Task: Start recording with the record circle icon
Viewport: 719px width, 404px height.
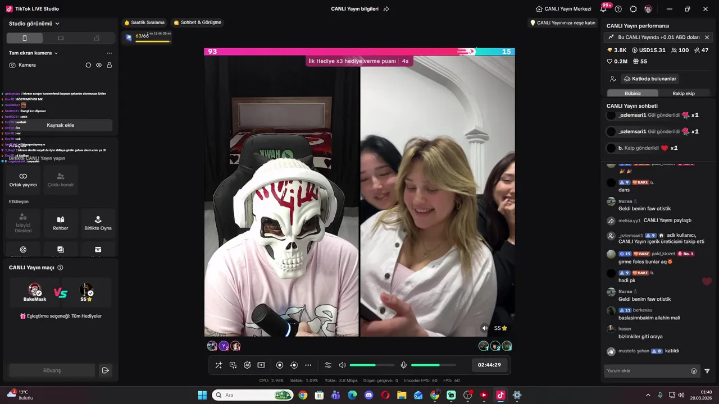Action: [280, 365]
